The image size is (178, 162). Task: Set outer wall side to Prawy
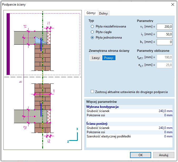coord(109,58)
